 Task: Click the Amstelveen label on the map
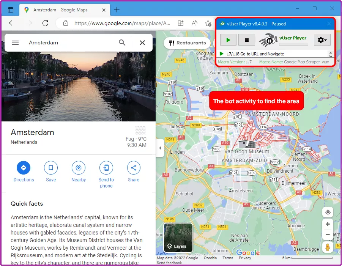point(241,191)
